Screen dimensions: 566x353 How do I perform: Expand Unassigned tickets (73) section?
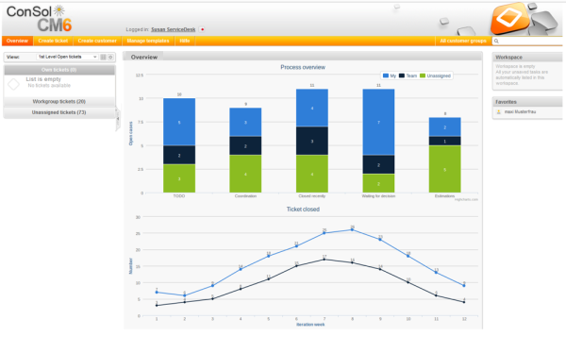(59, 112)
